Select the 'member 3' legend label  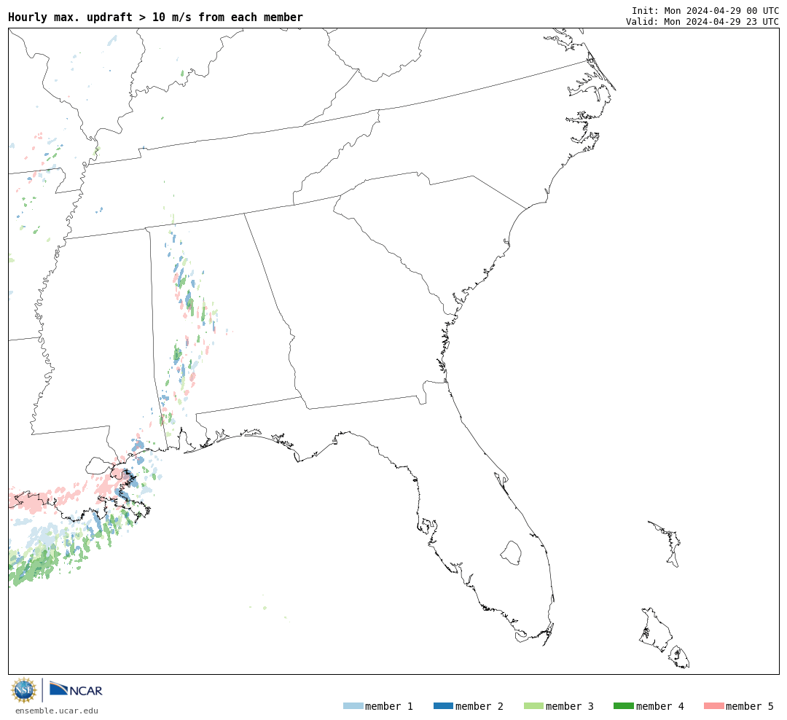tap(570, 706)
